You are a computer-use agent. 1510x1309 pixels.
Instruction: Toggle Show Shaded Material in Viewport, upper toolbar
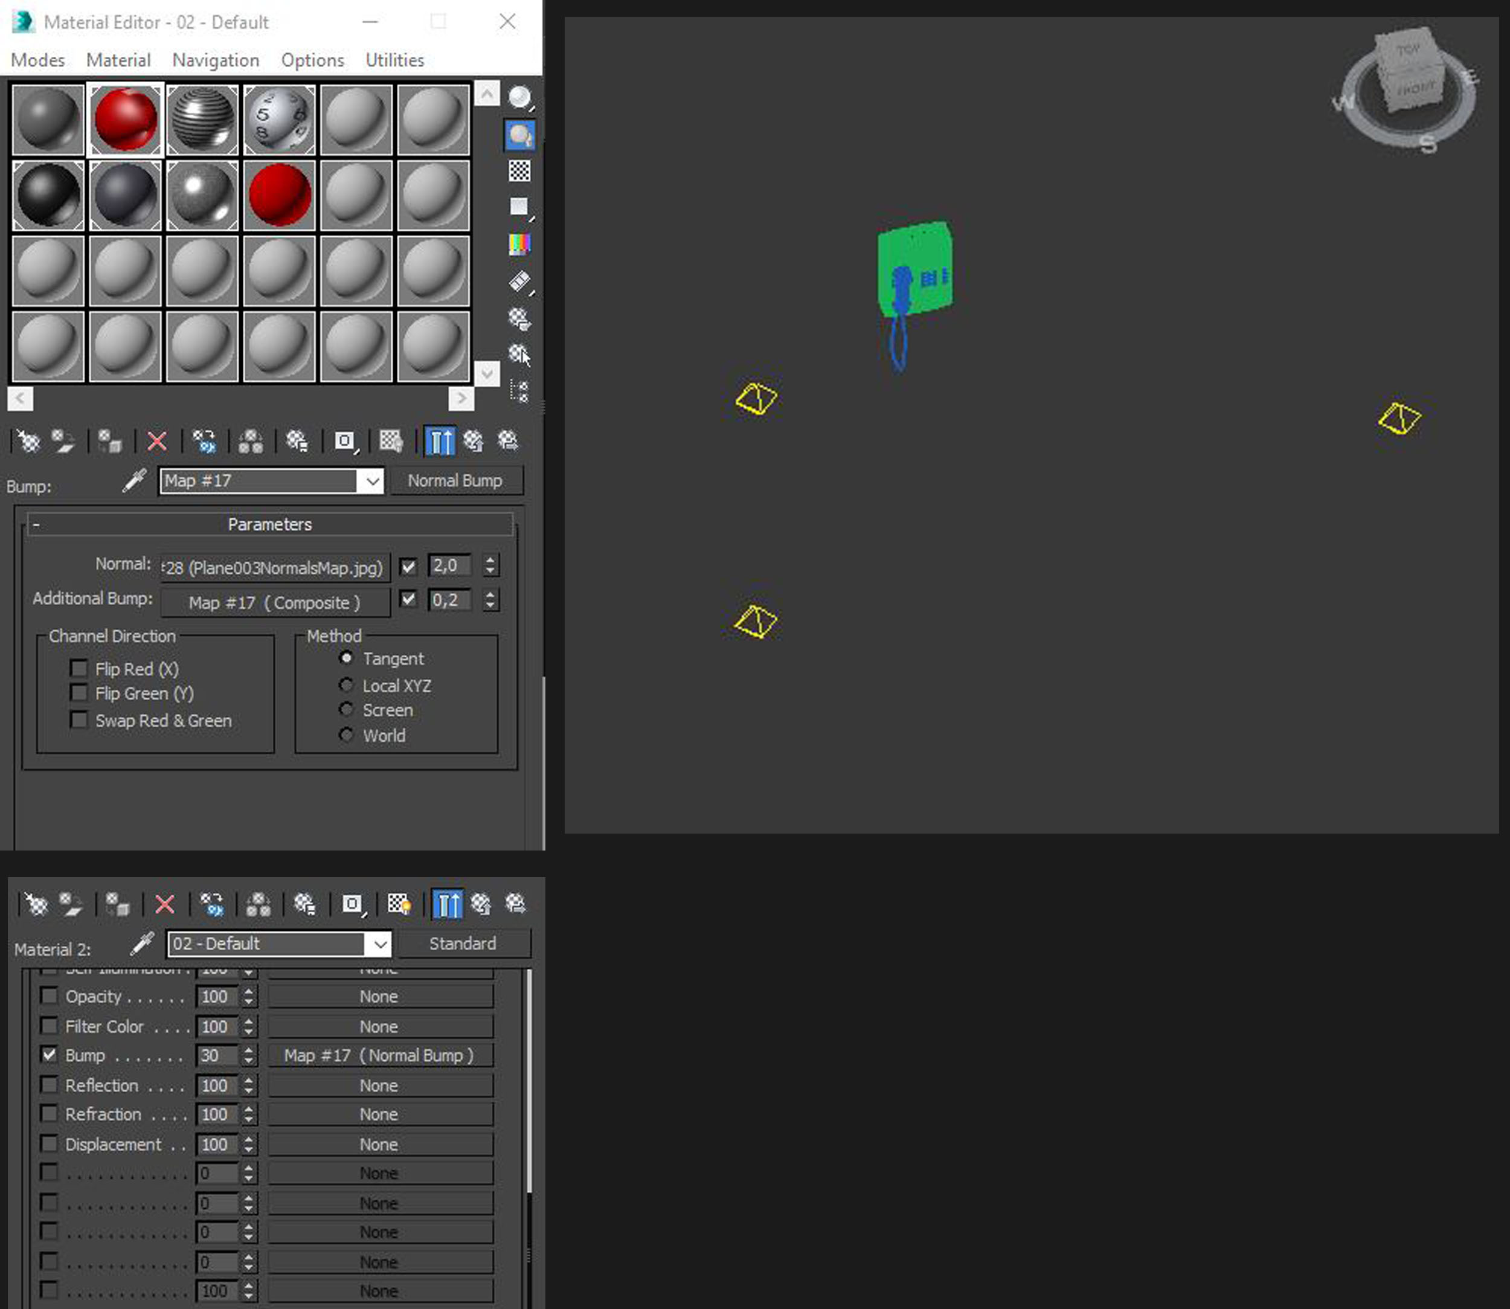click(391, 440)
